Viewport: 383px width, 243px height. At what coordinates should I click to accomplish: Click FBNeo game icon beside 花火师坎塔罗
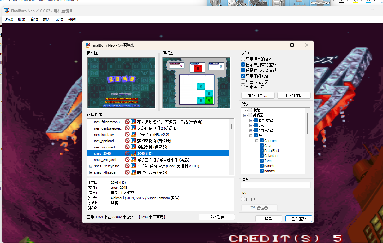[x=134, y=122]
